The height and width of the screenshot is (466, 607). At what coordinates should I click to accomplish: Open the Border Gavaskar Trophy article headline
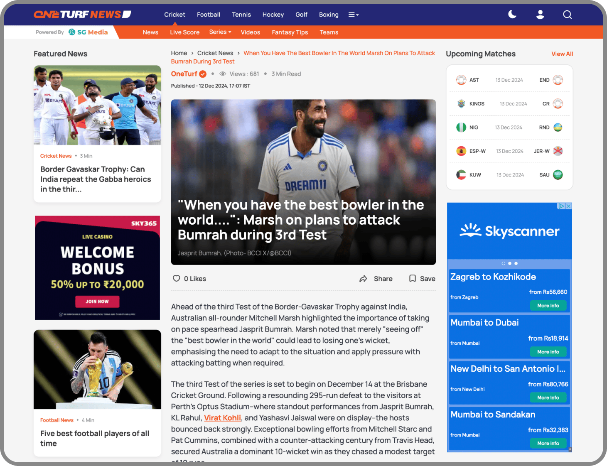[96, 179]
